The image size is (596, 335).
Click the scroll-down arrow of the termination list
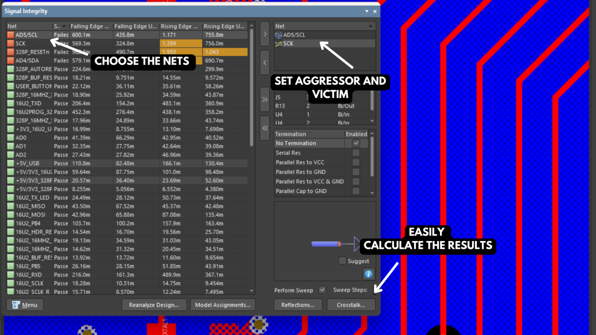pos(372,193)
